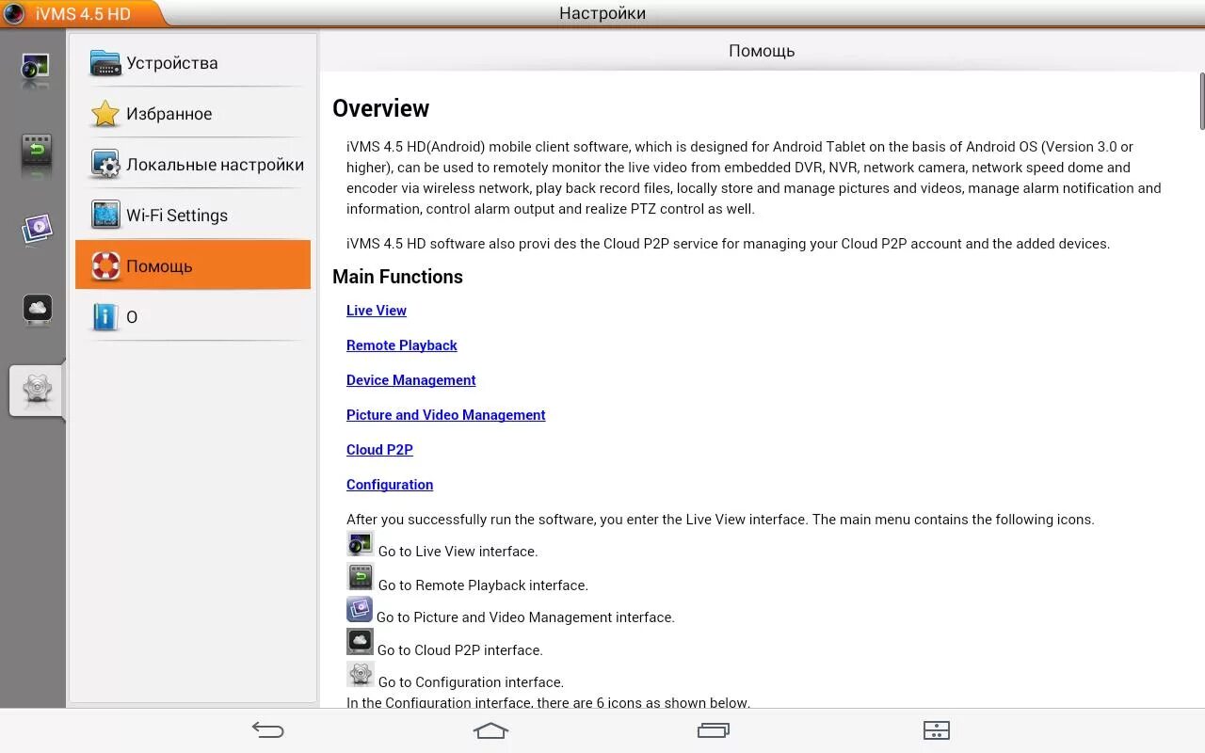Tap the Android recent apps button
Screen dimensions: 1205x753
pyautogui.click(x=714, y=730)
